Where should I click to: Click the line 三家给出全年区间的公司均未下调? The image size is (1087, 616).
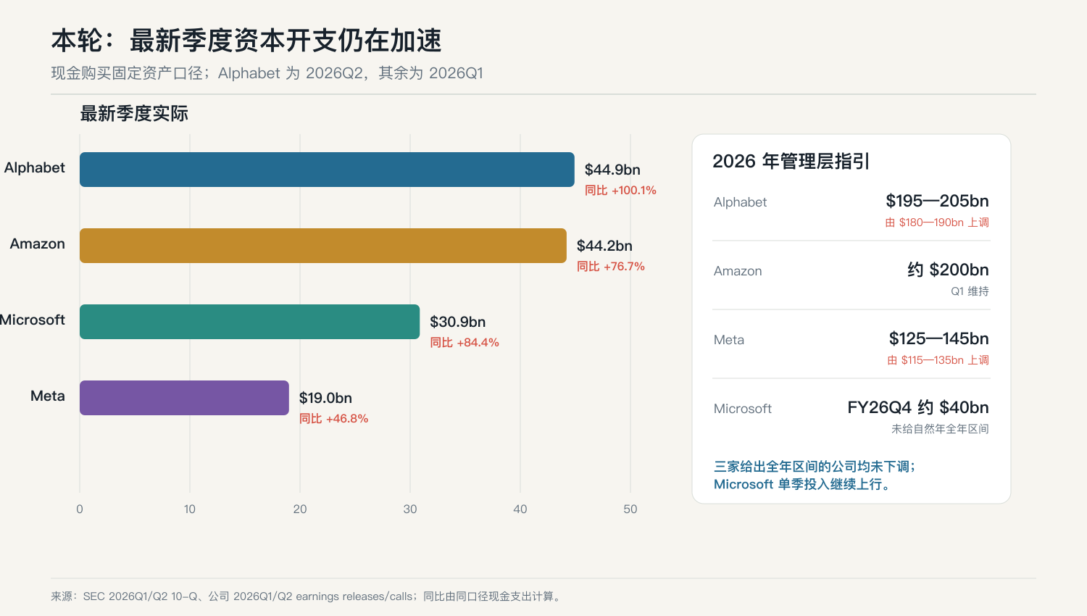point(815,467)
